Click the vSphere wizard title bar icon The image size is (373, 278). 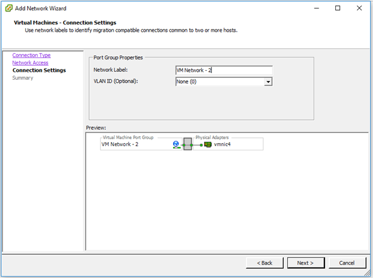[x=8, y=8]
